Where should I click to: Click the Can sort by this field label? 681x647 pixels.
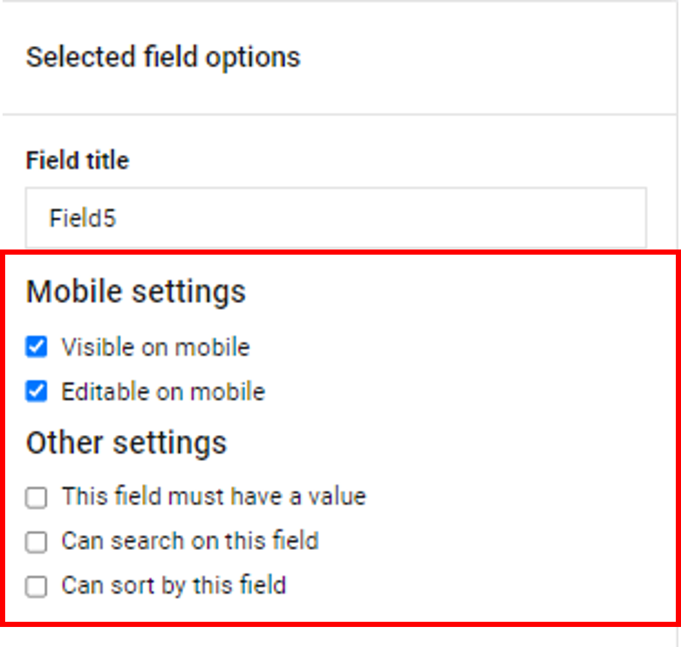pyautogui.click(x=173, y=586)
